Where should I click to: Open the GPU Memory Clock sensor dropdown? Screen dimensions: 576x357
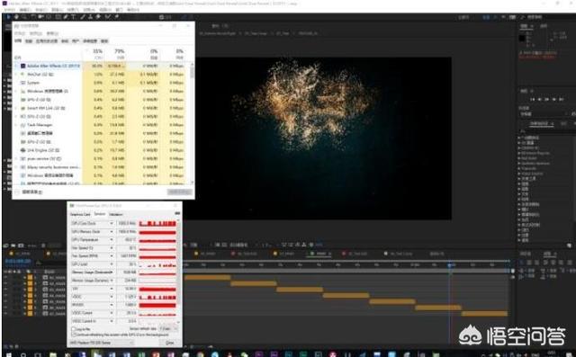coord(112,231)
